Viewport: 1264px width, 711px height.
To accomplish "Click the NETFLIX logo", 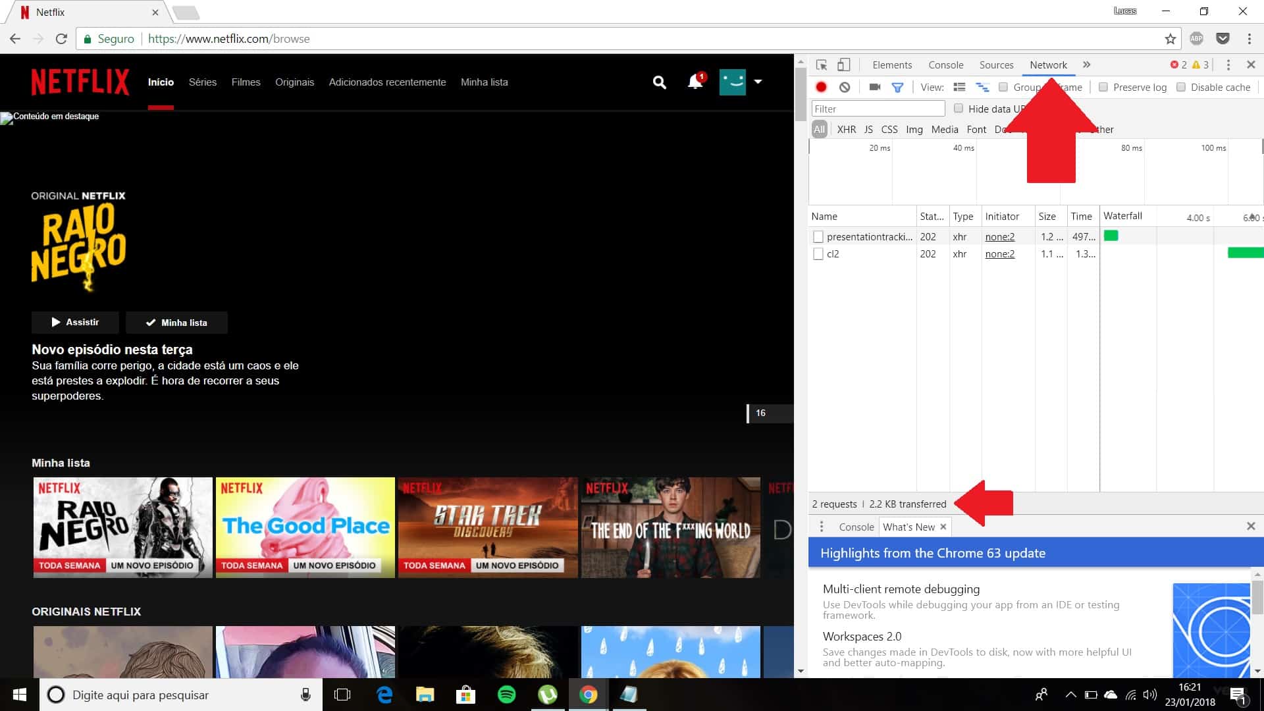I will pyautogui.click(x=80, y=82).
